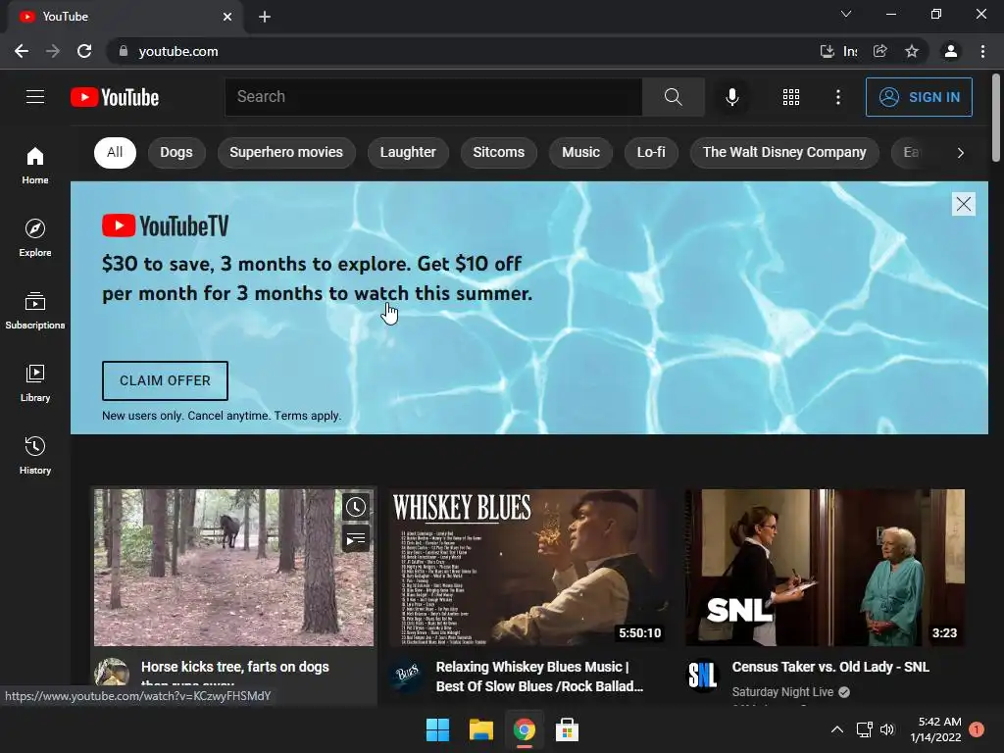
Task: Open History in sidebar
Action: tap(35, 455)
